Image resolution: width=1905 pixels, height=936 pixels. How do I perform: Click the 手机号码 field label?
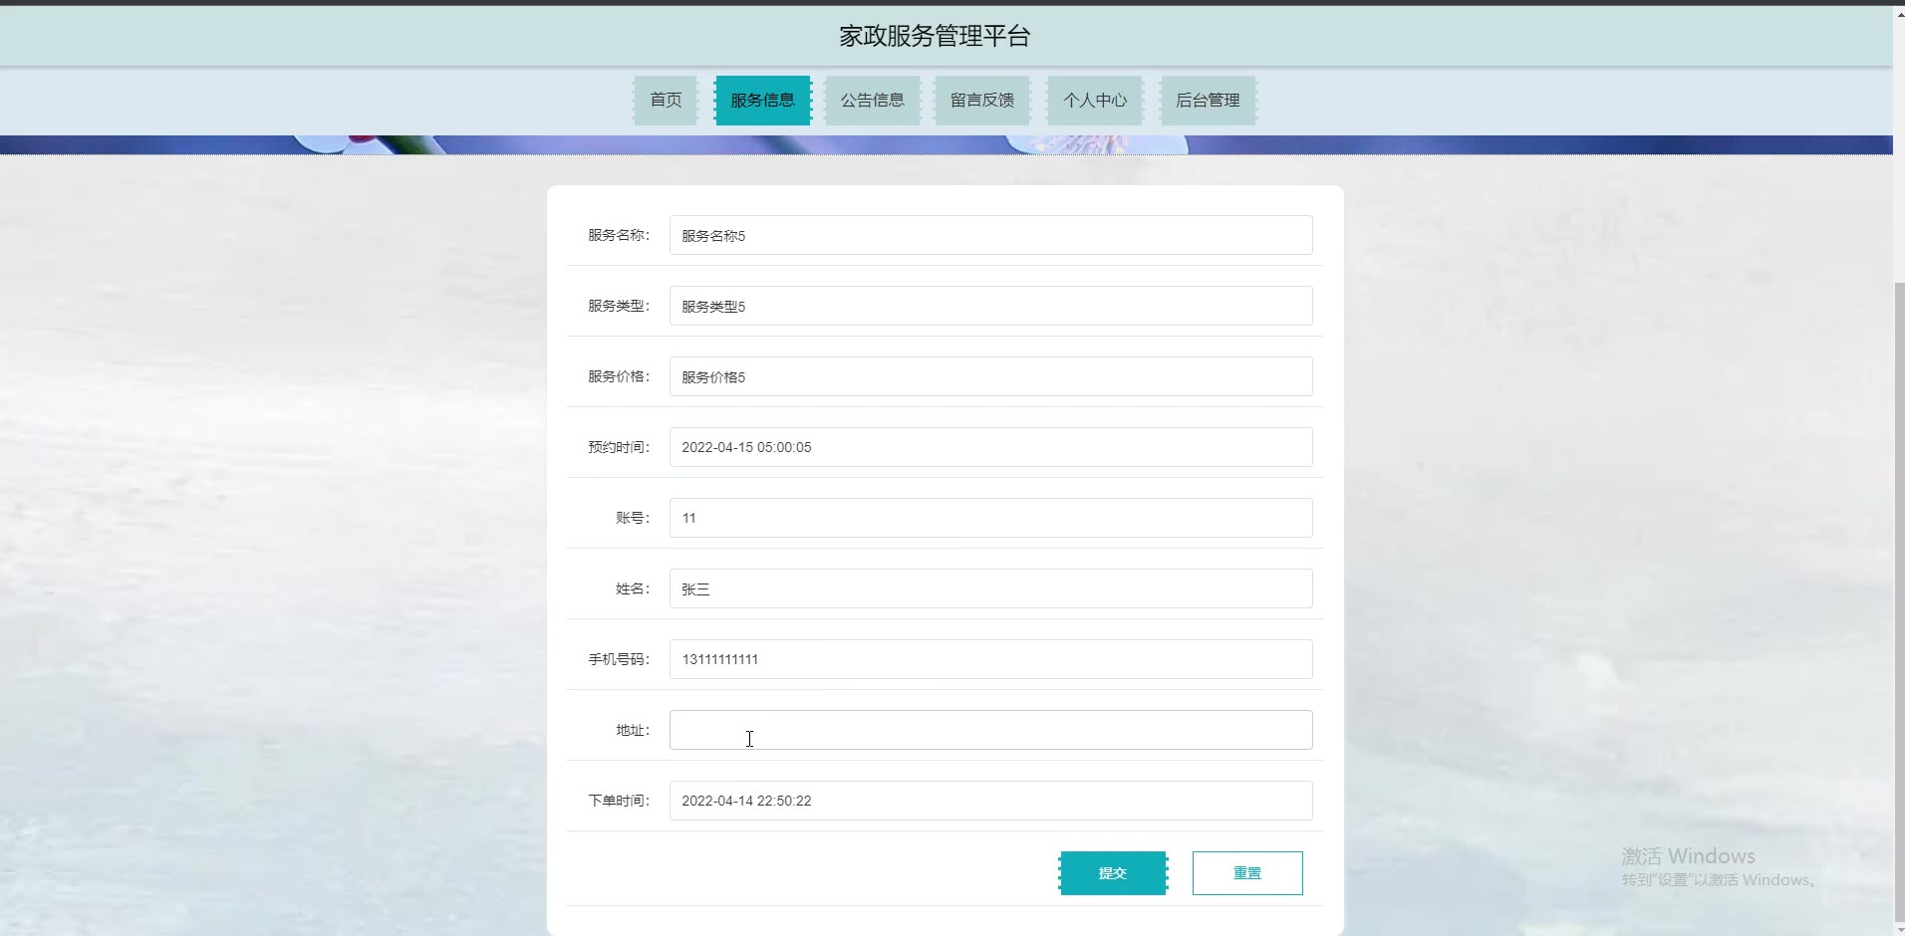[619, 660]
